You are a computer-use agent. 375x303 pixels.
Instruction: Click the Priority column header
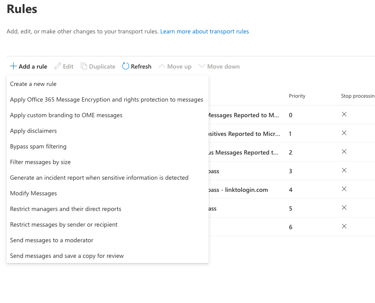pyautogui.click(x=297, y=96)
